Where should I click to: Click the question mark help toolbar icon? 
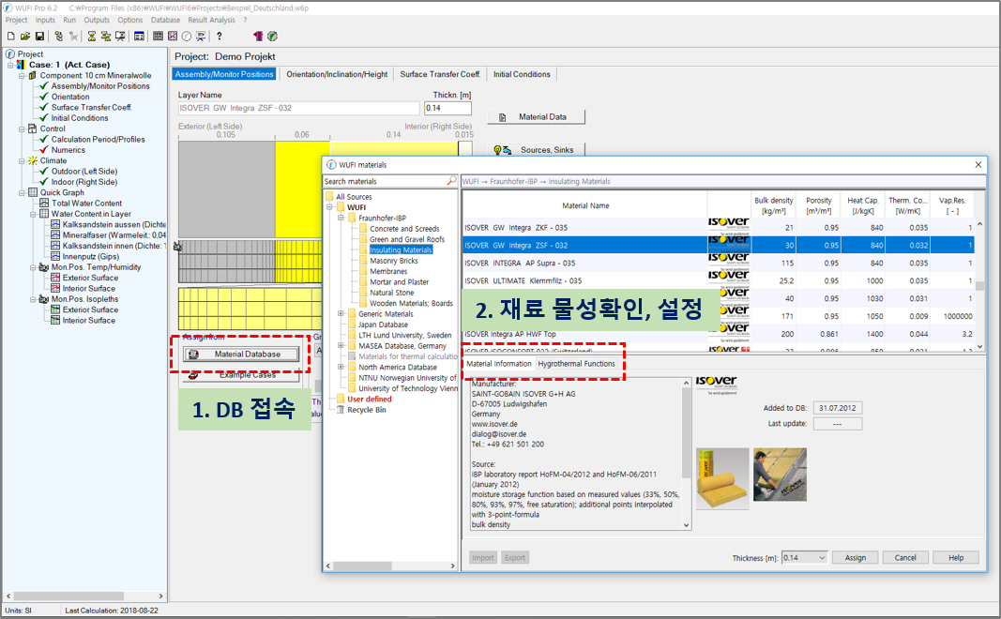point(220,37)
